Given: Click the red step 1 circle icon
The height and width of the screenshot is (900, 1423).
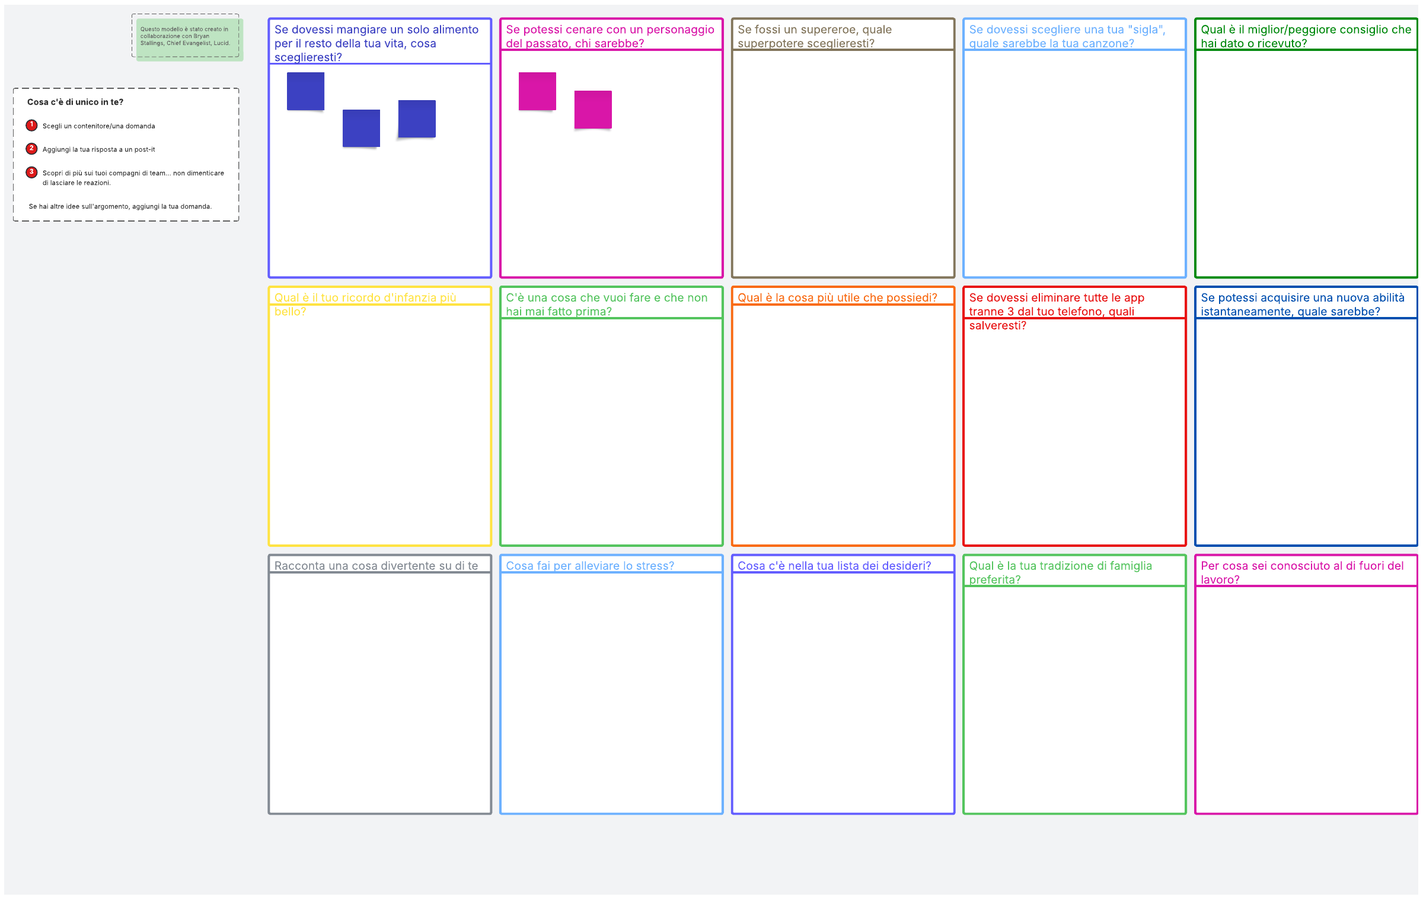Looking at the screenshot, I should point(31,125).
